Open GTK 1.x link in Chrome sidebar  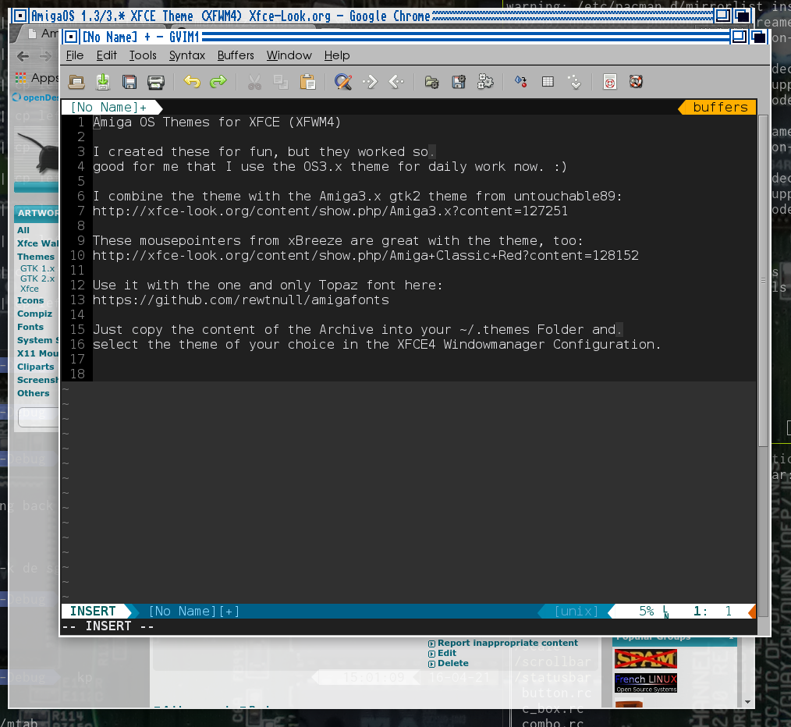37,268
